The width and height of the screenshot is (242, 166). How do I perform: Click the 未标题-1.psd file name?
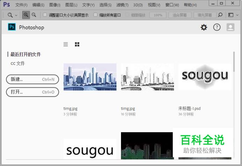[x=190, y=109]
